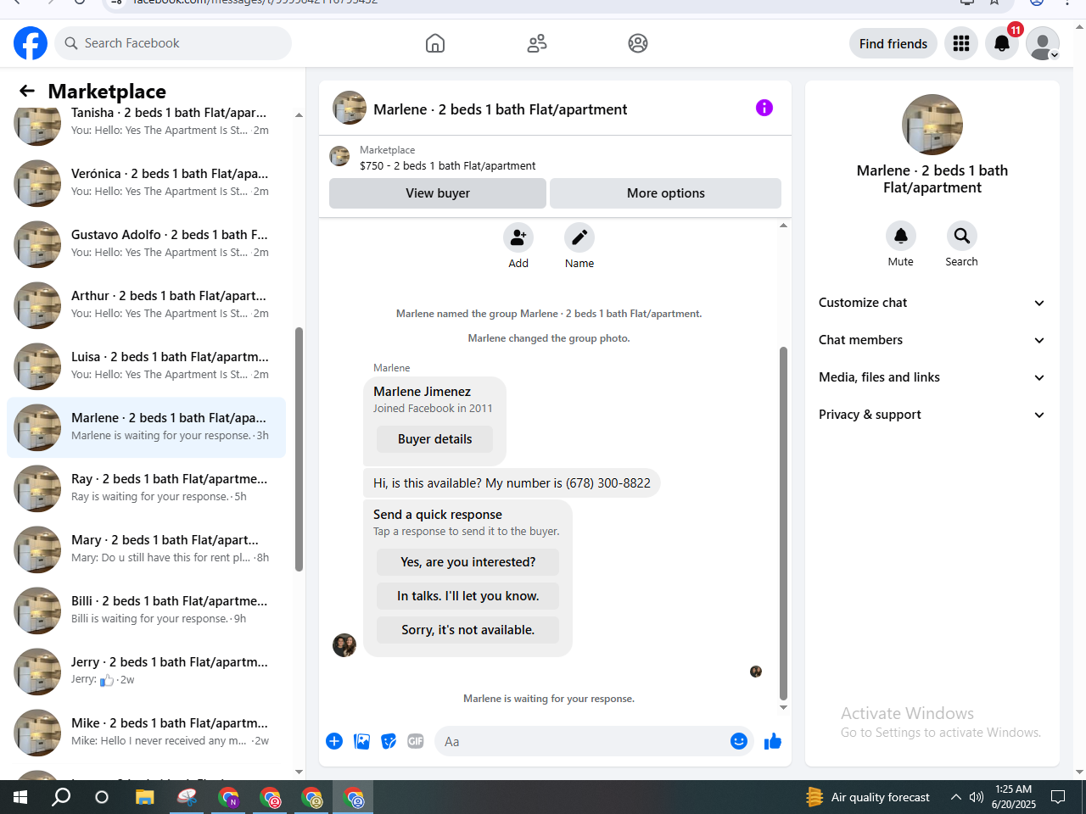
Task: Open the account profile avatar menu
Action: [x=1043, y=43]
